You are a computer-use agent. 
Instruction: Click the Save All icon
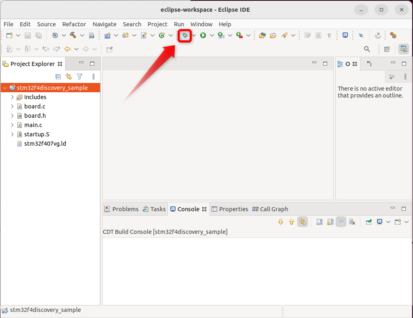[38, 35]
